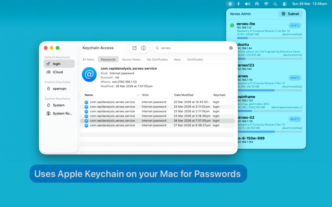Sort the list by Kind column header
Viewport: 332px width, 207px height.
(x=146, y=95)
